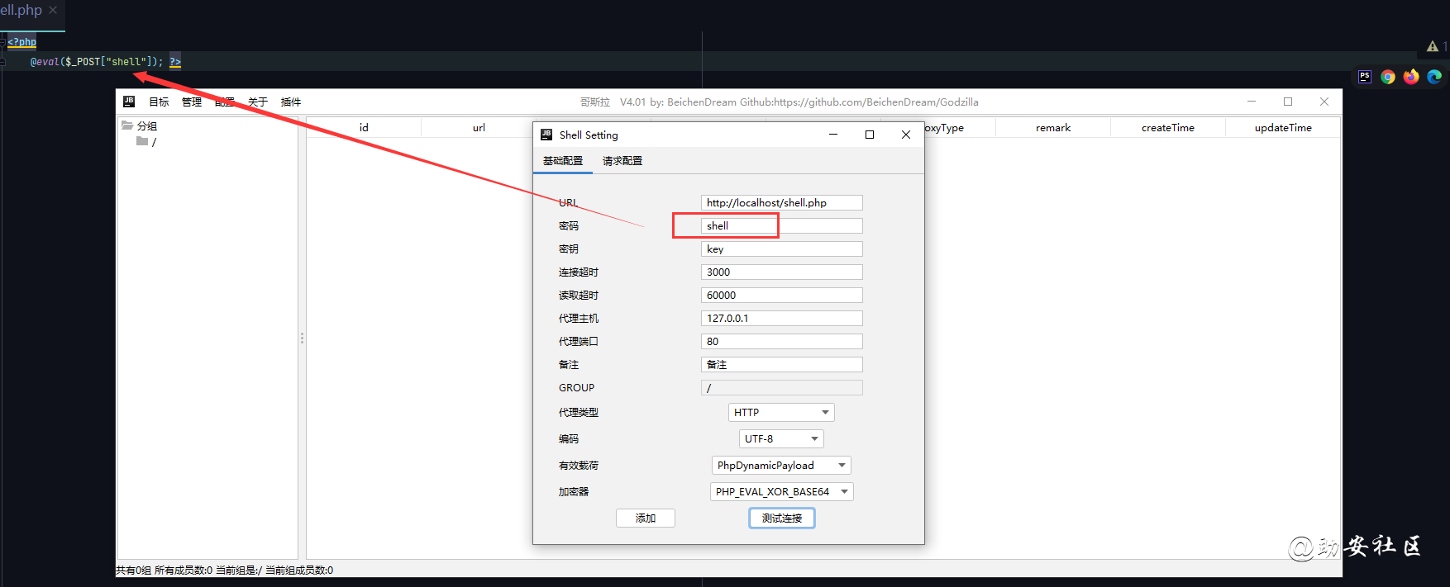Image resolution: width=1450 pixels, height=587 pixels.
Task: Open the 关于 menu
Action: pos(258,102)
